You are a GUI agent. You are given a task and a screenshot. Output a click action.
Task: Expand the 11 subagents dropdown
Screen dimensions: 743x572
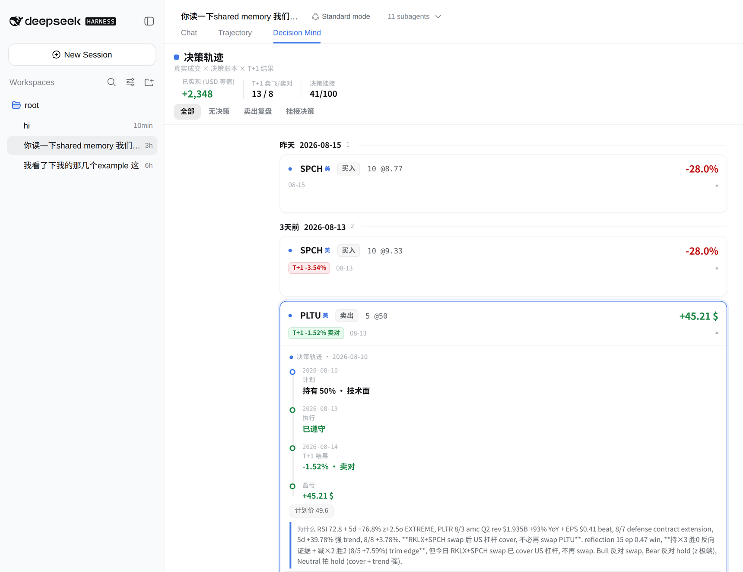click(x=414, y=16)
